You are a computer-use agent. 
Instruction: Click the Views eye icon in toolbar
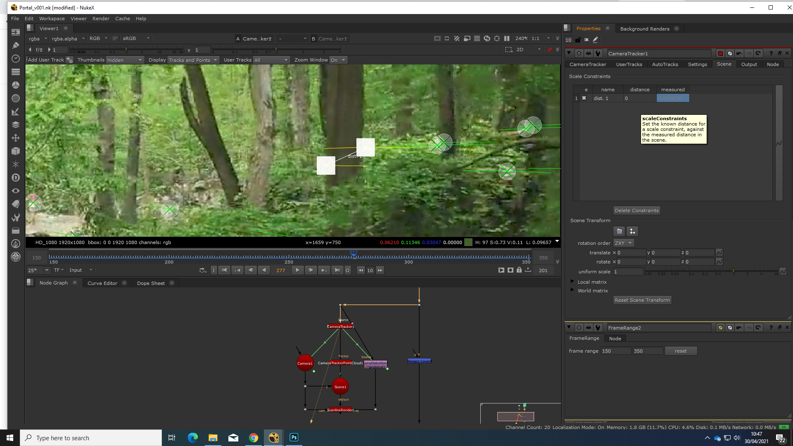(16, 191)
